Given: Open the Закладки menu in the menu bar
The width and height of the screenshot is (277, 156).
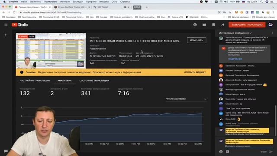Looking at the screenshot, I should tap(78, 2).
